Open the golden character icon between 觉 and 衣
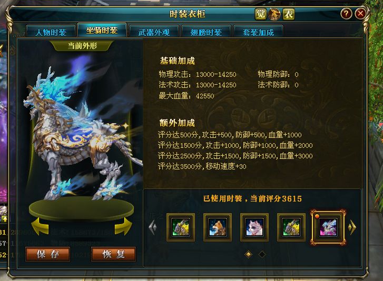 point(274,14)
